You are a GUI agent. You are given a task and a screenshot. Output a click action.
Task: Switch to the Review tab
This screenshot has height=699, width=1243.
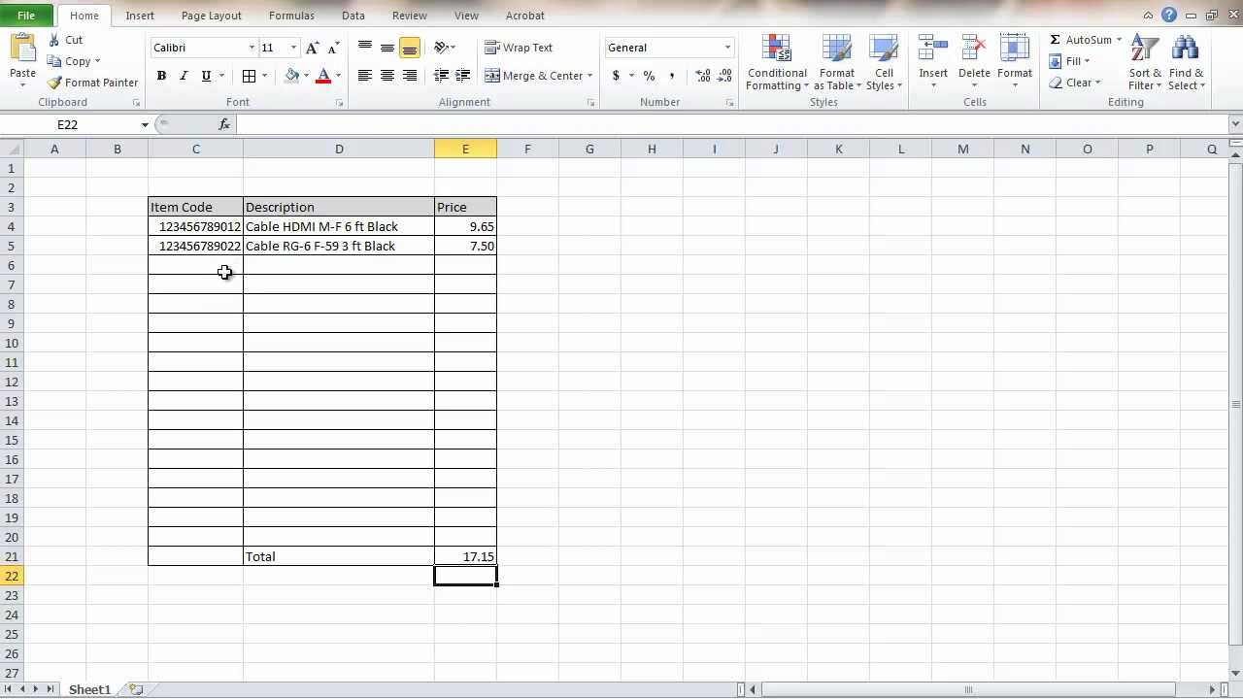coord(410,16)
